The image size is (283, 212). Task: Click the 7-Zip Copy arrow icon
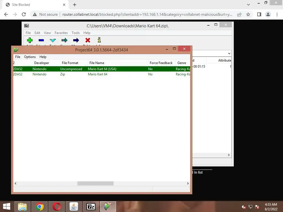(64, 40)
